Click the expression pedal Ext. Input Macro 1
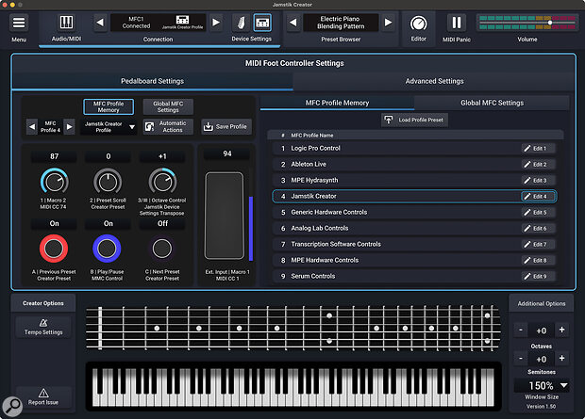 coord(225,216)
